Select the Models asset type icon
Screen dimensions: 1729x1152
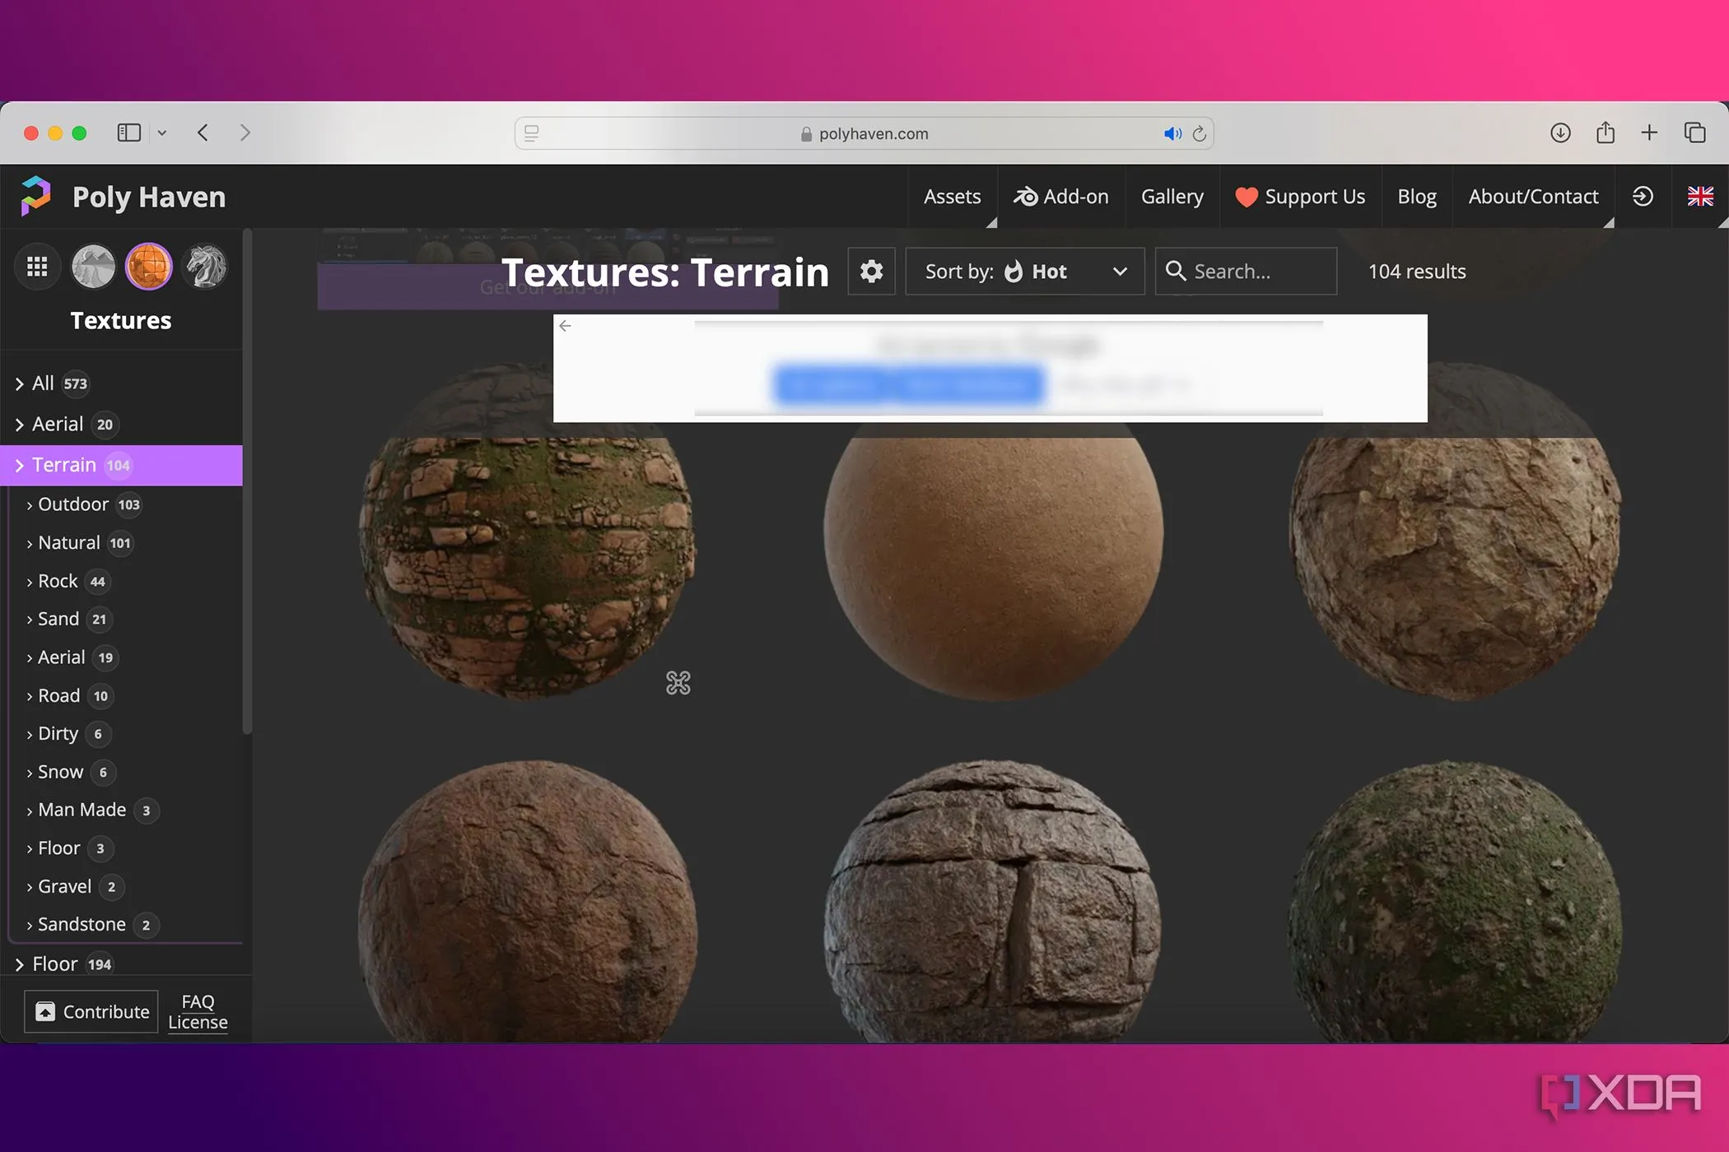point(205,267)
